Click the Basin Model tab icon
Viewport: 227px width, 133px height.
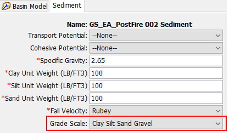[6, 6]
